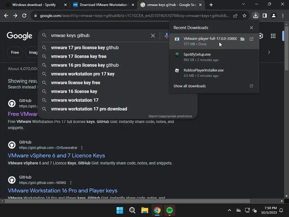Start voice search with microphone icon
289x217 pixels.
tap(167, 36)
